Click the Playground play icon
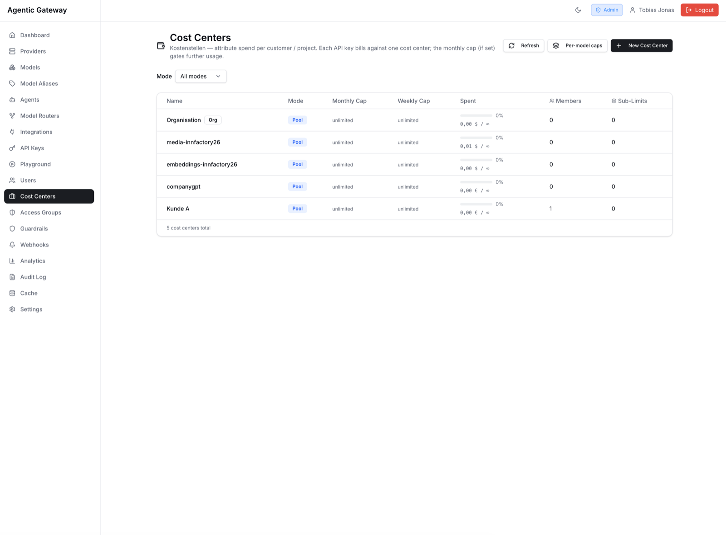This screenshot has height=535, width=726. (12, 164)
